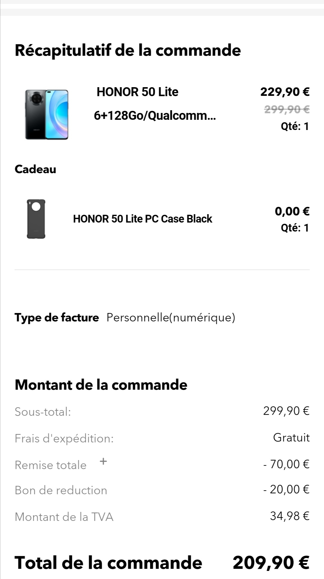Click the 229,90 € discounted price
Image resolution: width=324 pixels, height=579 pixels.
285,92
